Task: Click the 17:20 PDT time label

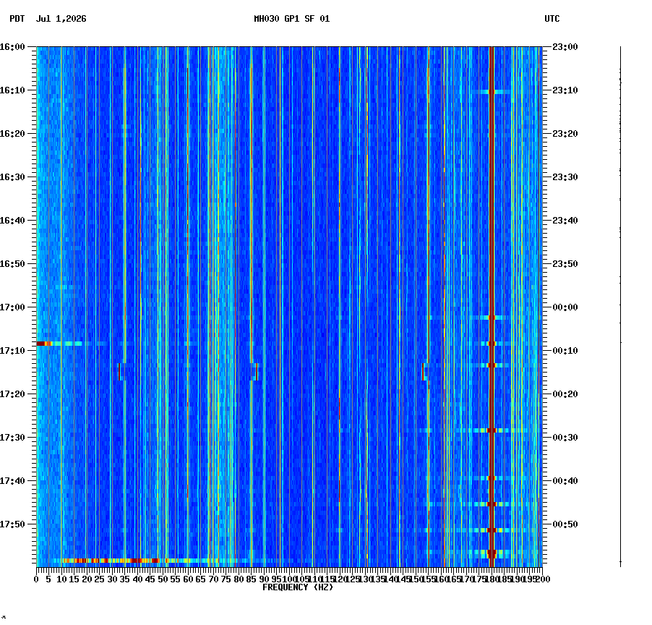Action: pos(12,394)
